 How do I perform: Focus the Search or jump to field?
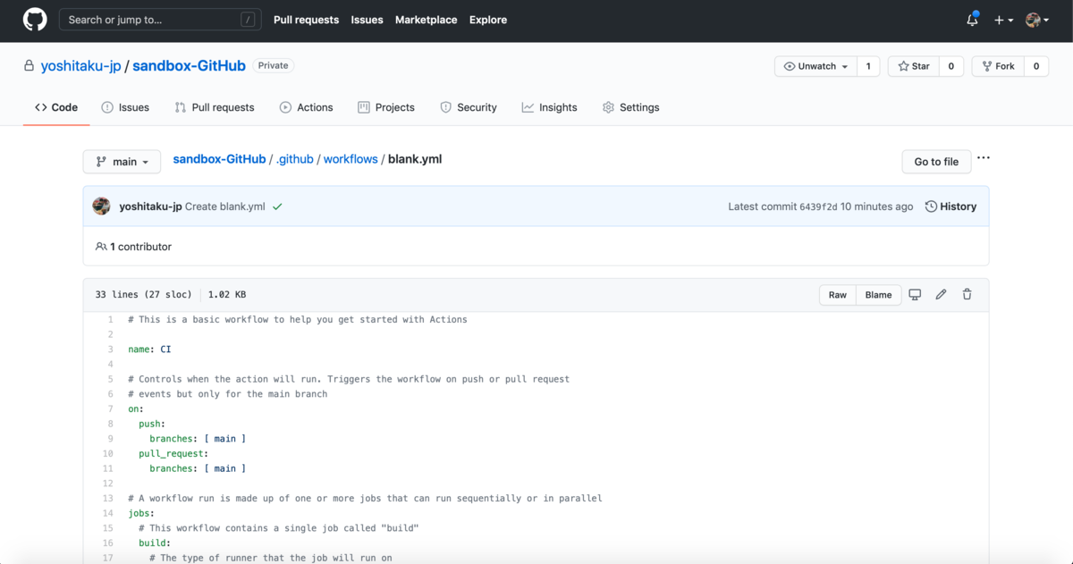pos(157,20)
